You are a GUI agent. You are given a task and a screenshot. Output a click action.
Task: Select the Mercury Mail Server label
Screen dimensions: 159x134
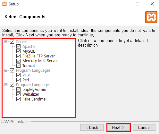pos(40,61)
